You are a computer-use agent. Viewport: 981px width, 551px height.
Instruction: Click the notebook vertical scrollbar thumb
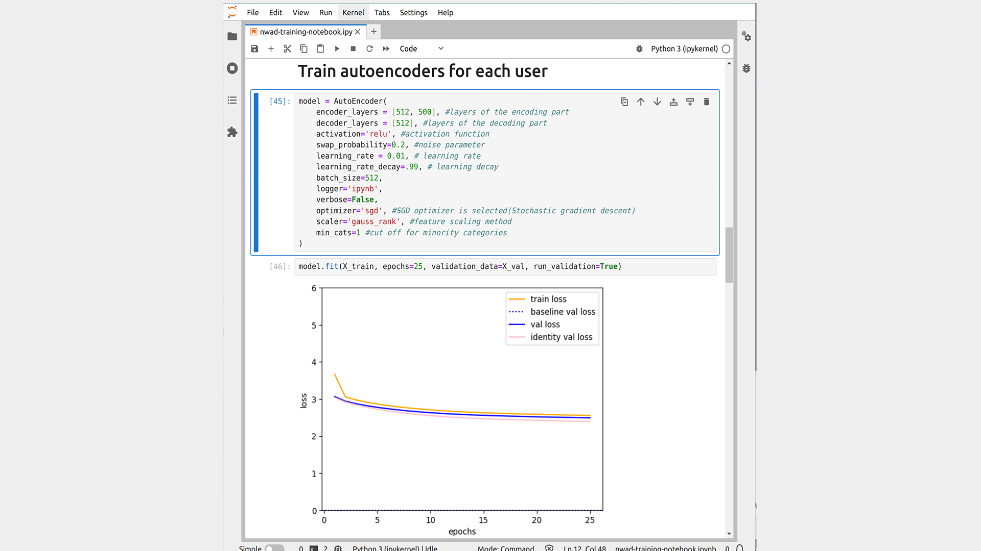coord(729,255)
